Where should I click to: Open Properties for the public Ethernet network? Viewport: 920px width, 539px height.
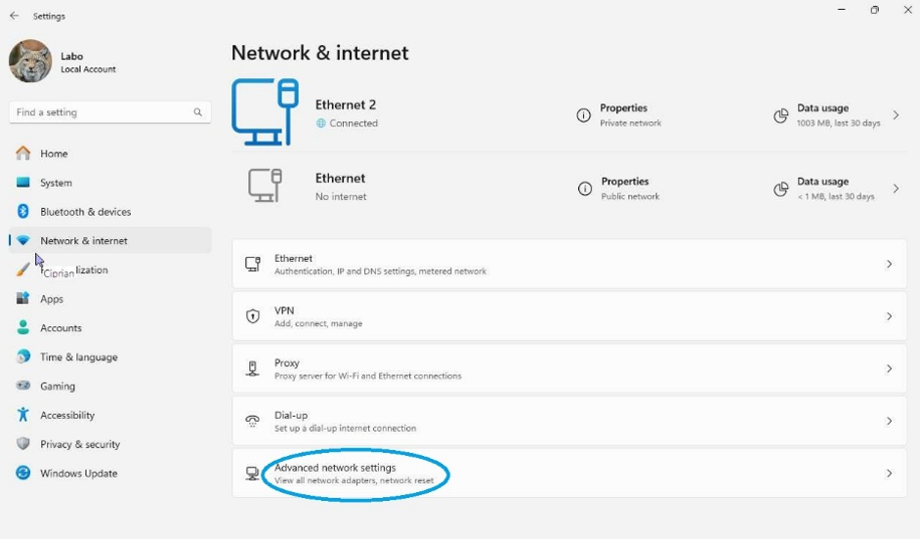624,187
